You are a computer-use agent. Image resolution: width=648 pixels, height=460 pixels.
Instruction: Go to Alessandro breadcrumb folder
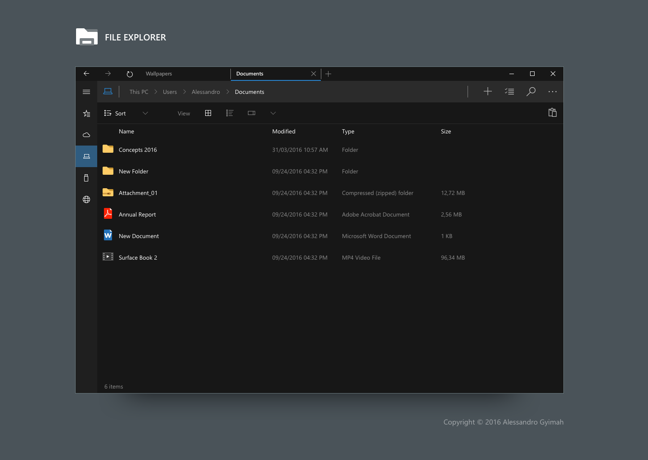tap(206, 92)
